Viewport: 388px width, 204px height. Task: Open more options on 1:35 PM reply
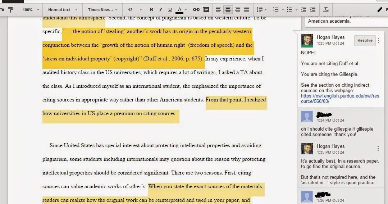(378, 148)
